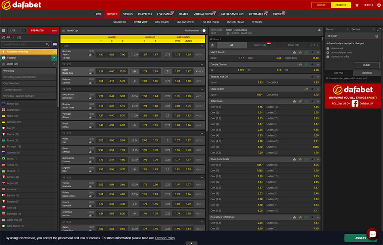Select Accept Any odds radio option
The height and width of the screenshot is (245, 383).
point(328,57)
